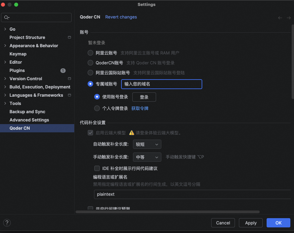The height and width of the screenshot is (233, 294).
Task: Click the 代码补全设置 section header
Action: click(93, 123)
